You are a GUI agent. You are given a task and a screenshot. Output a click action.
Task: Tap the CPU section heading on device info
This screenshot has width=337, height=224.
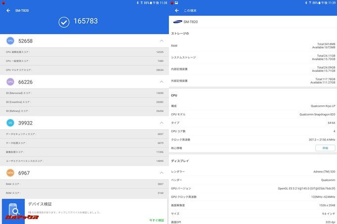point(174,95)
